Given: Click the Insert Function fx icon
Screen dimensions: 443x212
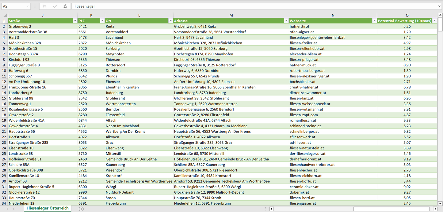Looking at the screenshot, I should click(65, 6).
